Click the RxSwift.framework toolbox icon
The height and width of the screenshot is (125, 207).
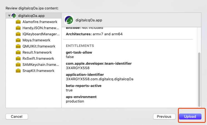coord(18,59)
